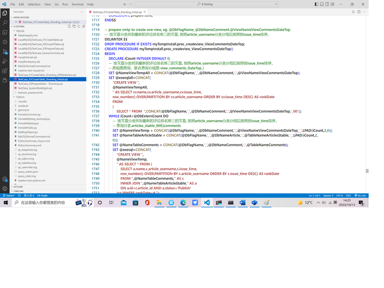This screenshot has height=288, width=384.
Task: Open the Run and Debug view
Action: [5, 61]
